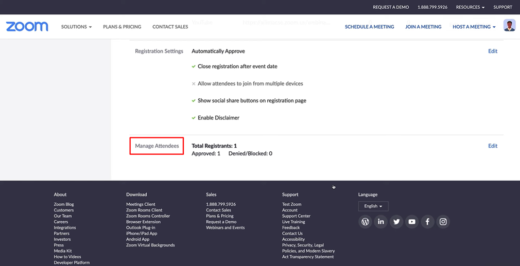Open Zoom's Instagram icon
Image resolution: width=520 pixels, height=266 pixels.
coord(443,222)
